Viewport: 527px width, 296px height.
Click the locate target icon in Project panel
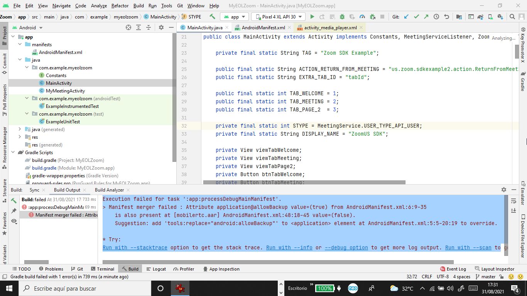click(x=128, y=27)
